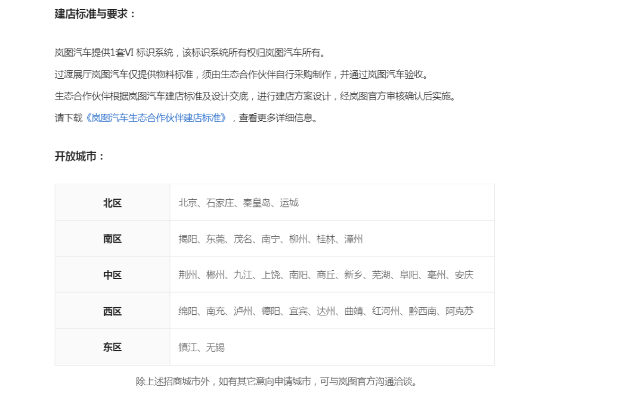Select the 开放城市 heading
The height and width of the screenshot is (393, 644).
coord(79,156)
